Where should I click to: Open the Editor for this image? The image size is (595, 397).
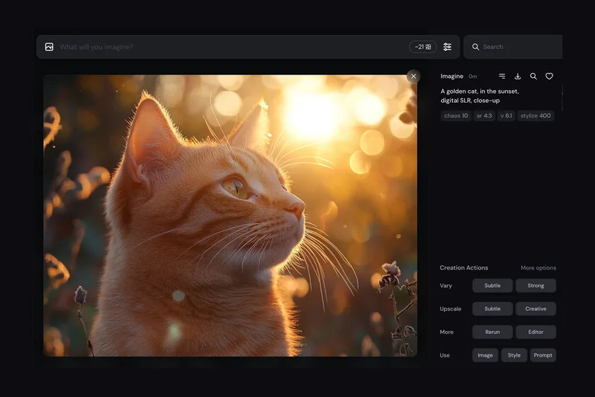point(535,332)
